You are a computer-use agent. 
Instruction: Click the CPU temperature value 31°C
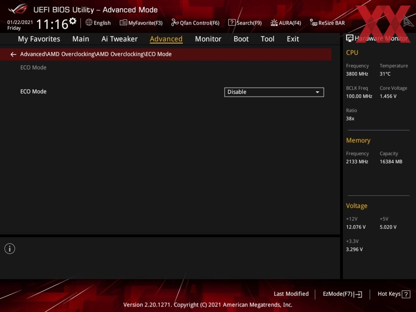(x=385, y=74)
